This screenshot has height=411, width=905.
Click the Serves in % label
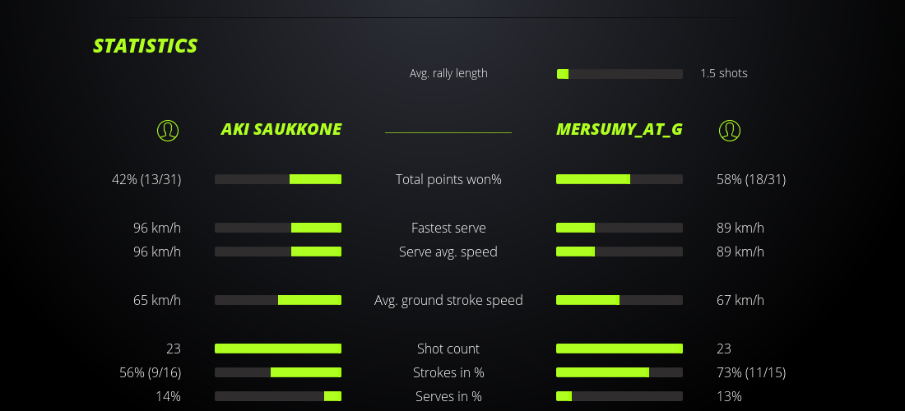(448, 396)
